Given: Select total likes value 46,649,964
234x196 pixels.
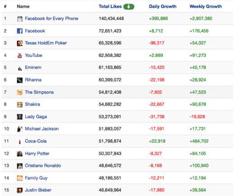Looking at the screenshot, I should 110,190.
